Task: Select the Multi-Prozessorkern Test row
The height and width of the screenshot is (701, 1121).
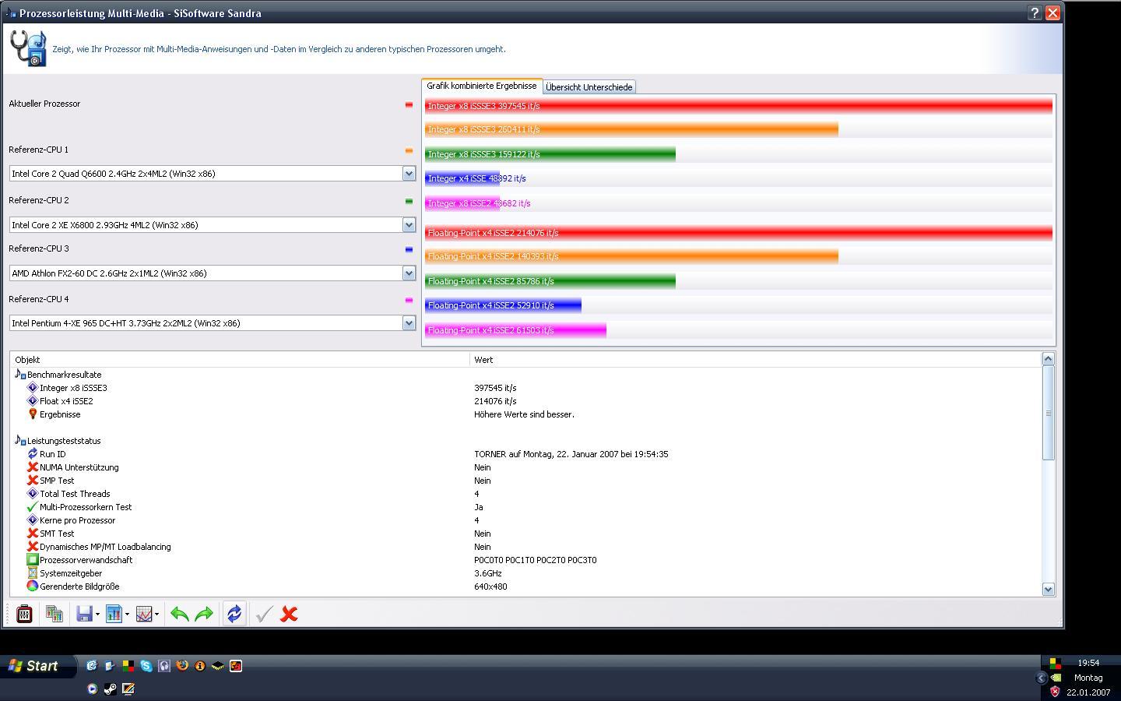Action: [x=525, y=507]
